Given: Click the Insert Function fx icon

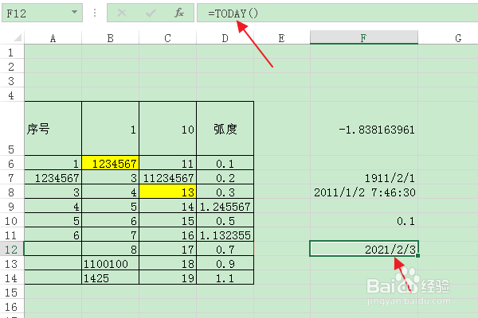Looking at the screenshot, I should coord(179,13).
